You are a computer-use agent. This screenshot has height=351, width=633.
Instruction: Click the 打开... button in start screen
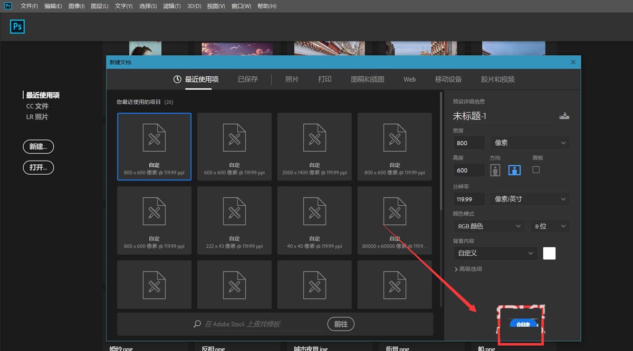[39, 168]
